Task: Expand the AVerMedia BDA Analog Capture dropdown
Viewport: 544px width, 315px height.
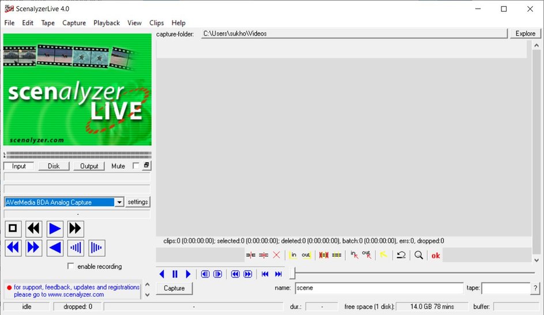Action: (119, 202)
